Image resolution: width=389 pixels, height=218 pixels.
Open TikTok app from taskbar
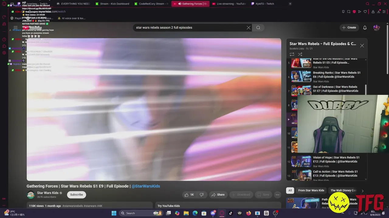click(x=231, y=213)
